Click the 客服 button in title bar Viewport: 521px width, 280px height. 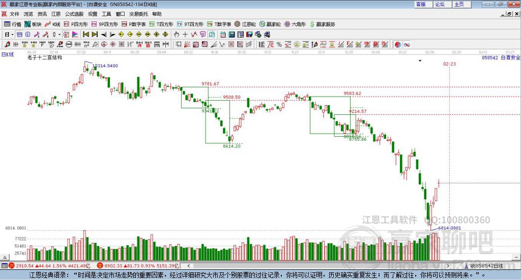point(423,4)
